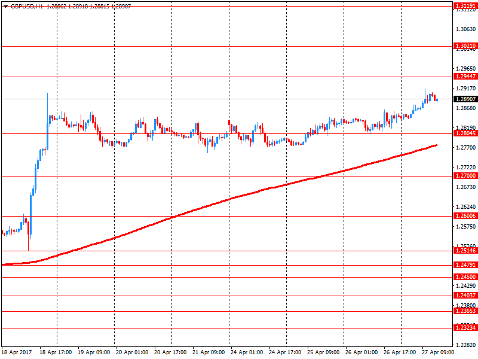Click the 20 Apr 01:00 time axis label
The image size is (478, 359).
[x=132, y=352]
